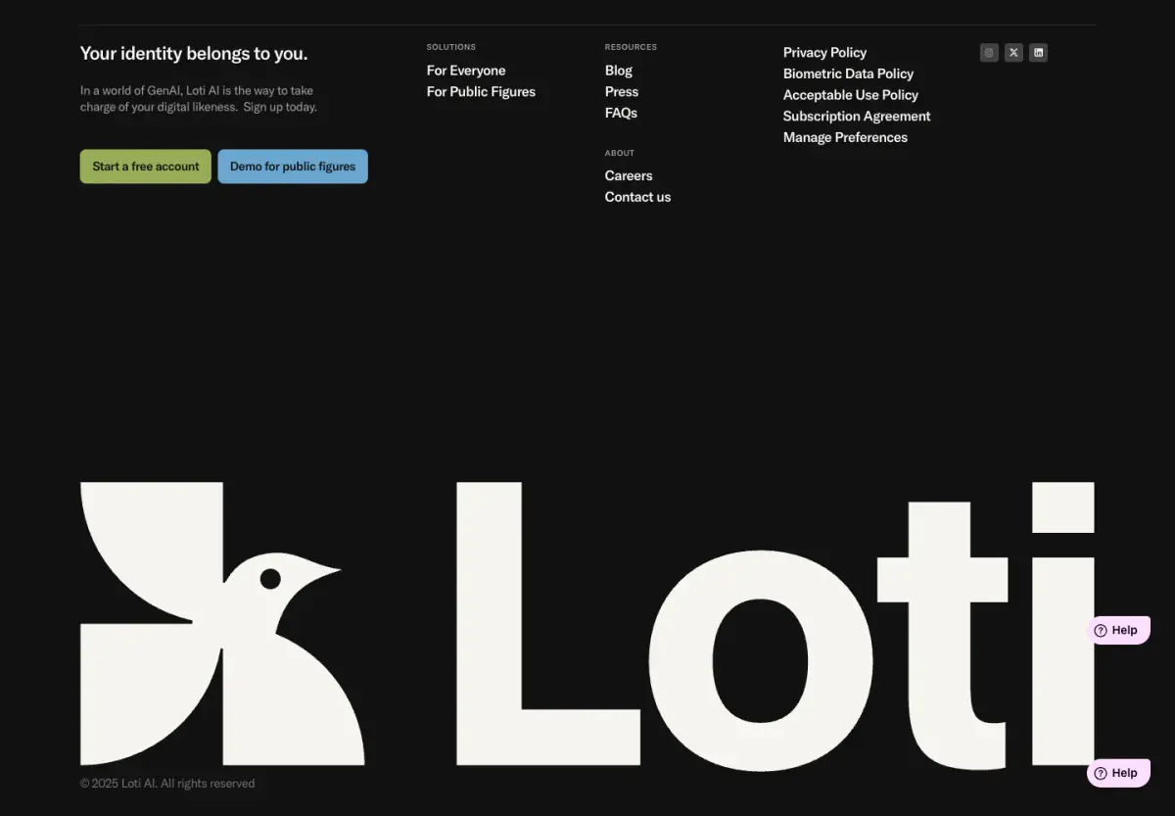Screen dimensions: 1175x816
Task: Open the Instagram social icon
Action: pyautogui.click(x=989, y=53)
